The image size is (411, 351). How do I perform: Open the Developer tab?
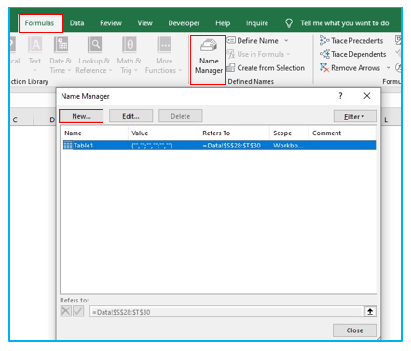click(x=184, y=23)
